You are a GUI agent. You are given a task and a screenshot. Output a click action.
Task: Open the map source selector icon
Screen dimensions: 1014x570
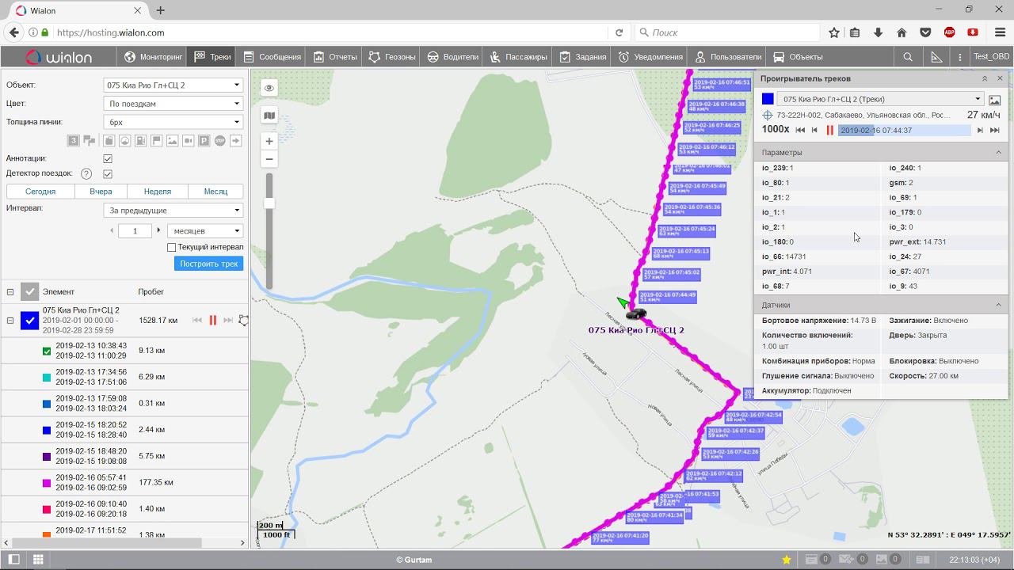click(269, 116)
